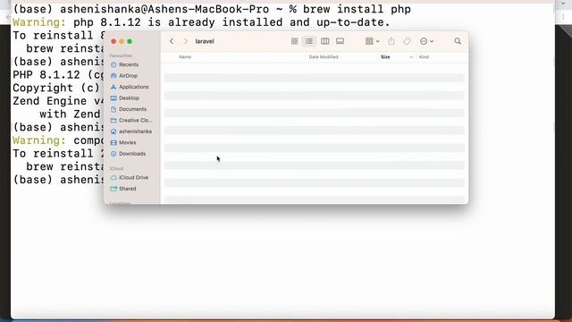This screenshot has width=572, height=322.
Task: Click 'brew install php' command in Terminal
Action: click(357, 9)
